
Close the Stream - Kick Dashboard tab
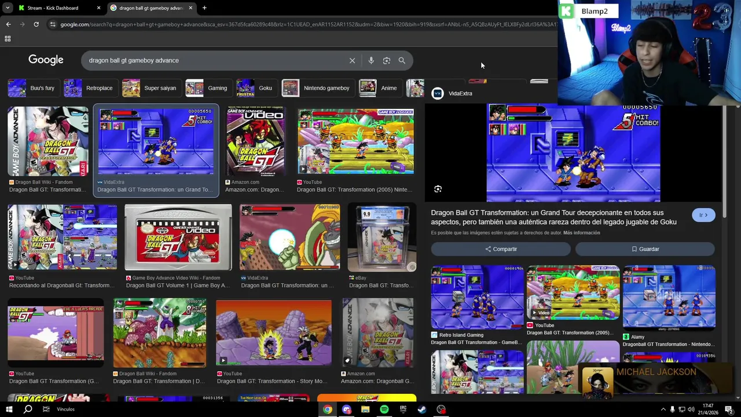(98, 8)
